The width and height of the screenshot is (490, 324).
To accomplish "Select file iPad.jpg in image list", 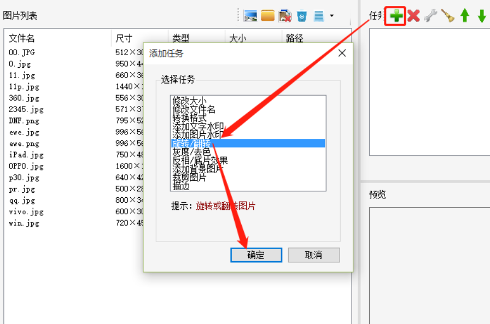I will (x=26, y=155).
